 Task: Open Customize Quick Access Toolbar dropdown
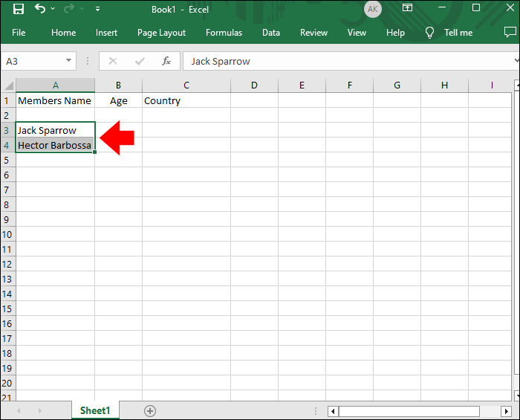pos(97,9)
